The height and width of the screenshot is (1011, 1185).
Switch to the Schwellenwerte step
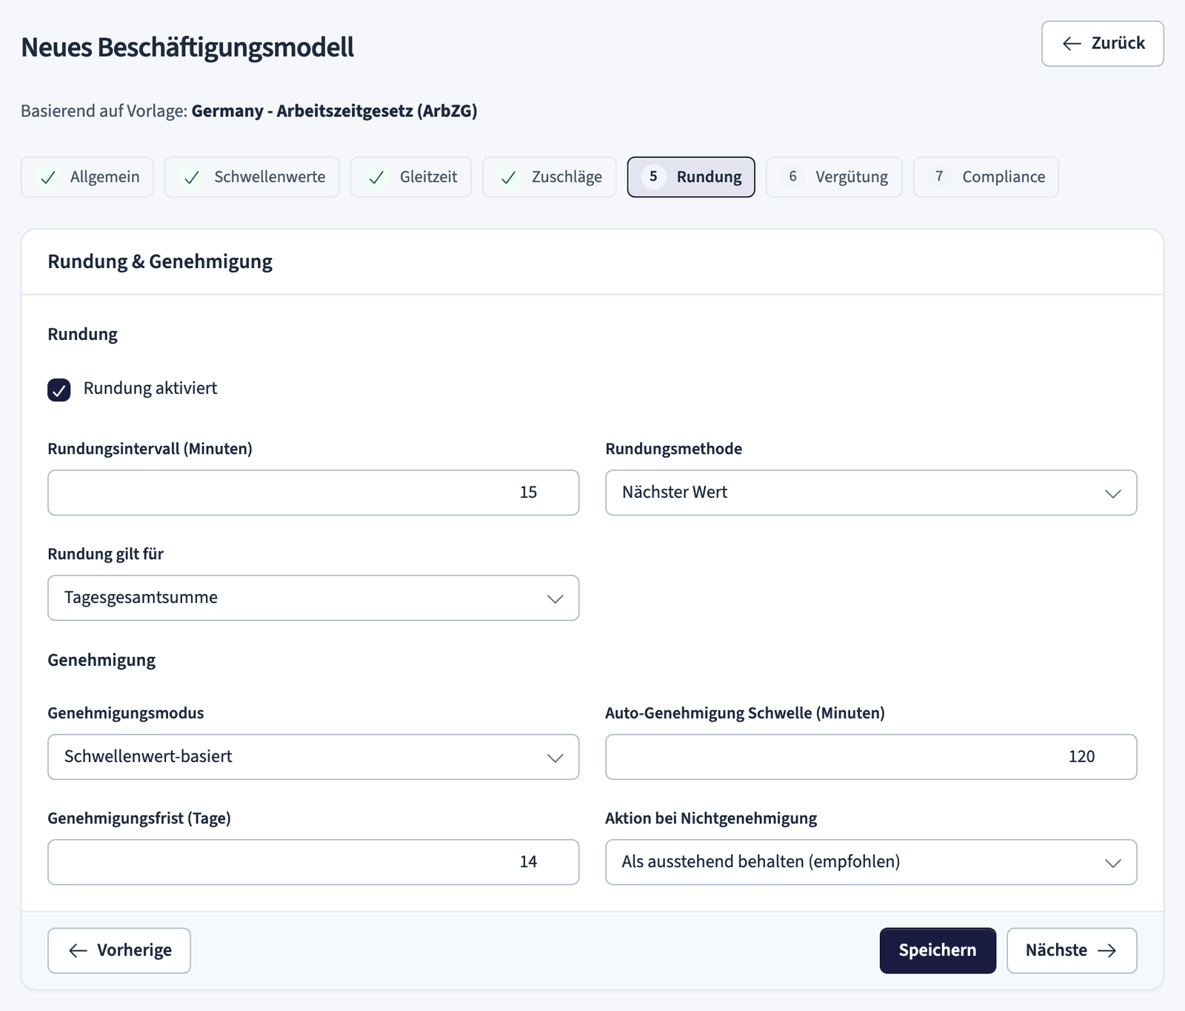pyautogui.click(x=252, y=177)
